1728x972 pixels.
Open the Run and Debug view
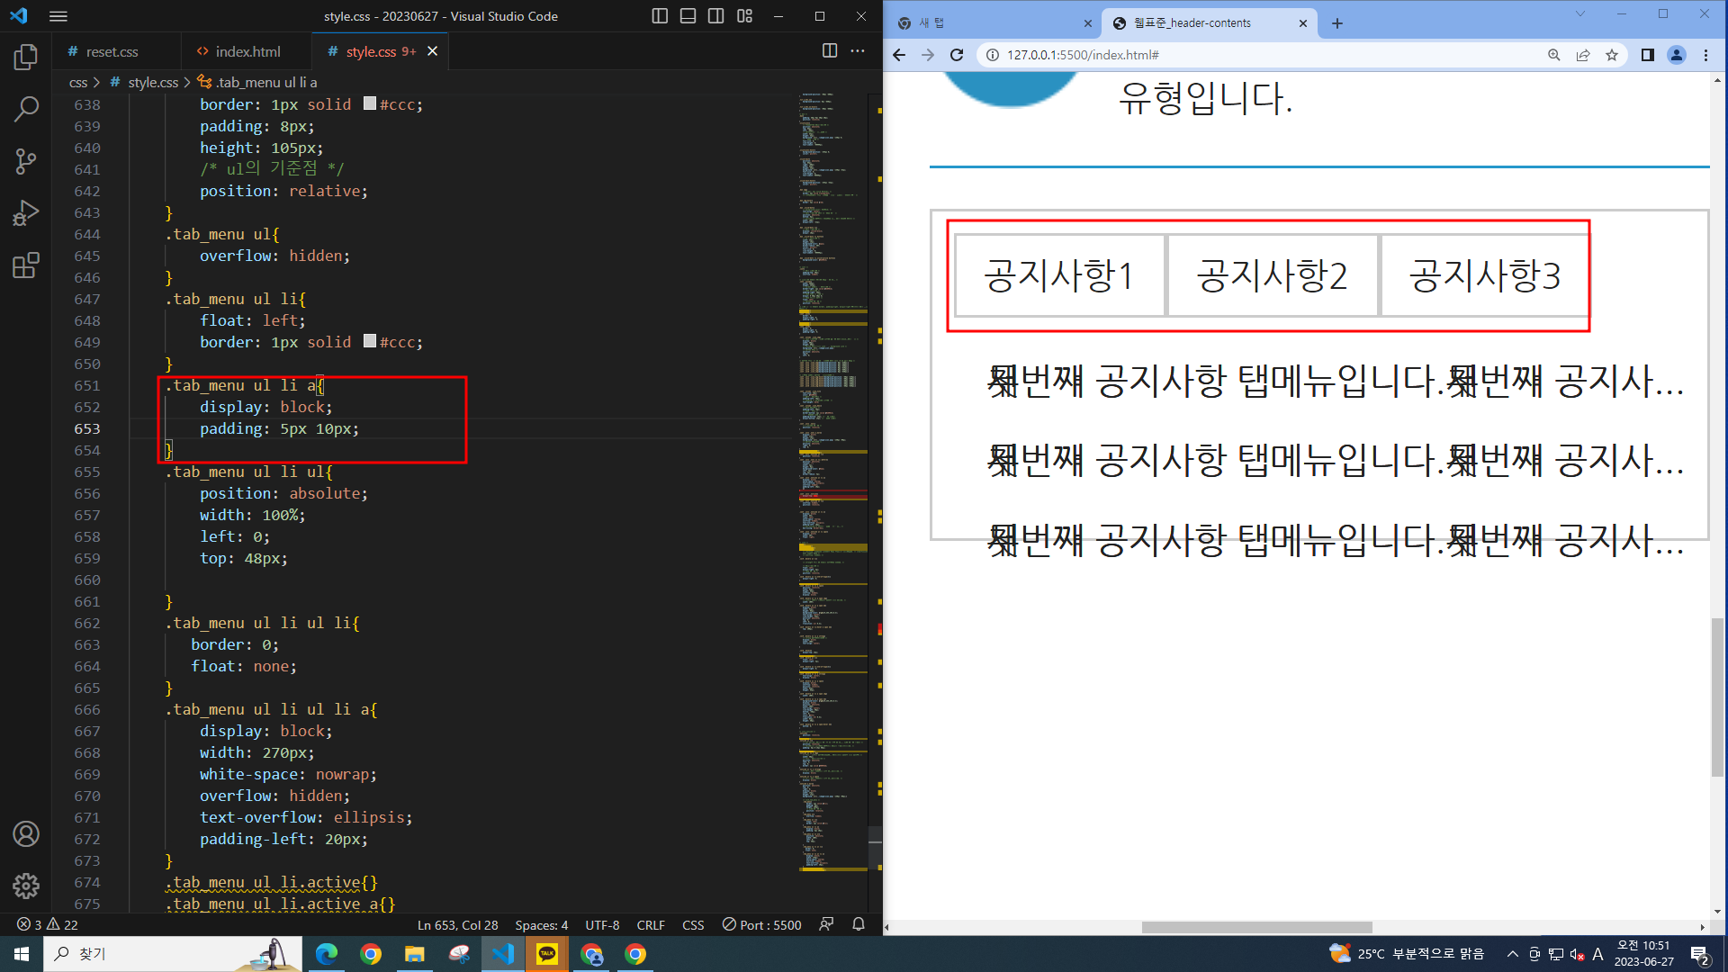(x=26, y=213)
